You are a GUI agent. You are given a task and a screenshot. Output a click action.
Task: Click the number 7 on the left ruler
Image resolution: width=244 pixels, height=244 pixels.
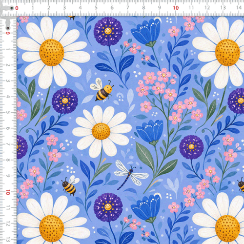coord(8,144)
